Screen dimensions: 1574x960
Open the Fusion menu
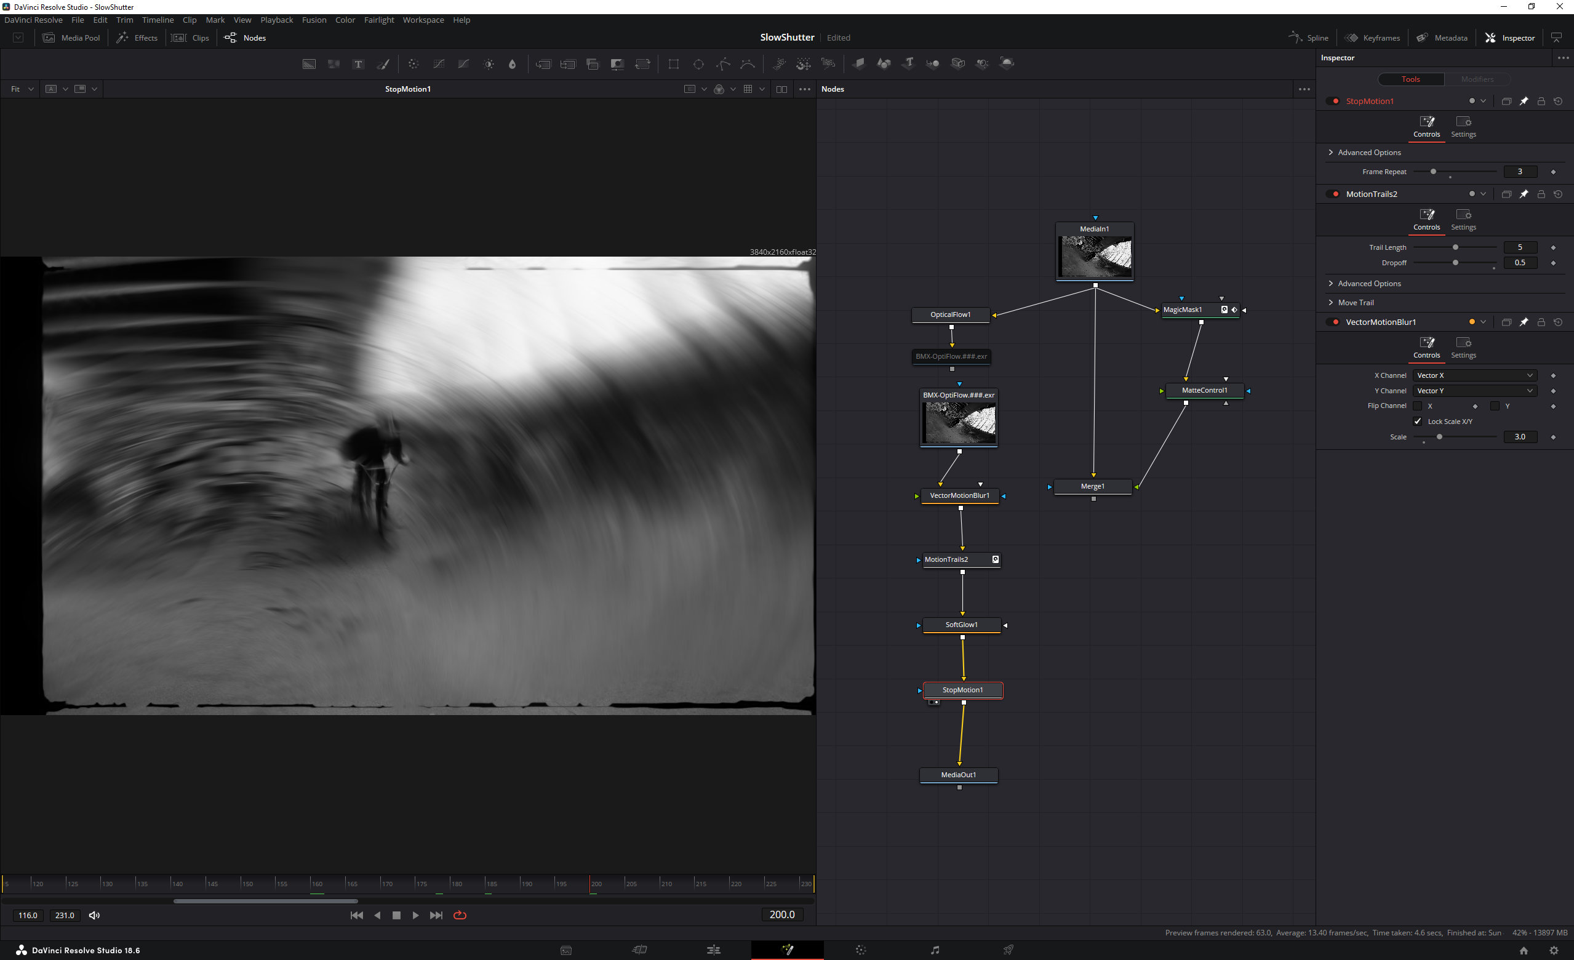[314, 20]
